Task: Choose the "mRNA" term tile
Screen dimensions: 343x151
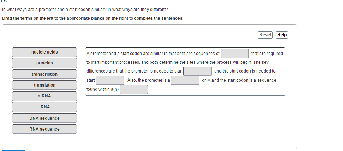Action: pyautogui.click(x=44, y=96)
